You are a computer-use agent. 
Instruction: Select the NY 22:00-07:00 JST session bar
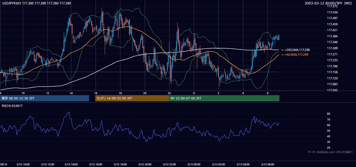point(224,98)
